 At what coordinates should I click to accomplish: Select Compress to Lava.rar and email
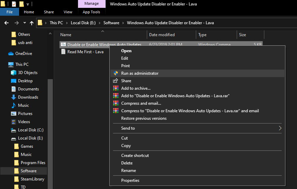197,111
